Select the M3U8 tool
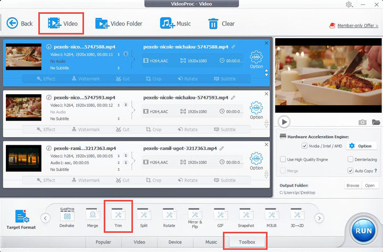This screenshot has height=252, width=383. pyautogui.click(x=272, y=217)
